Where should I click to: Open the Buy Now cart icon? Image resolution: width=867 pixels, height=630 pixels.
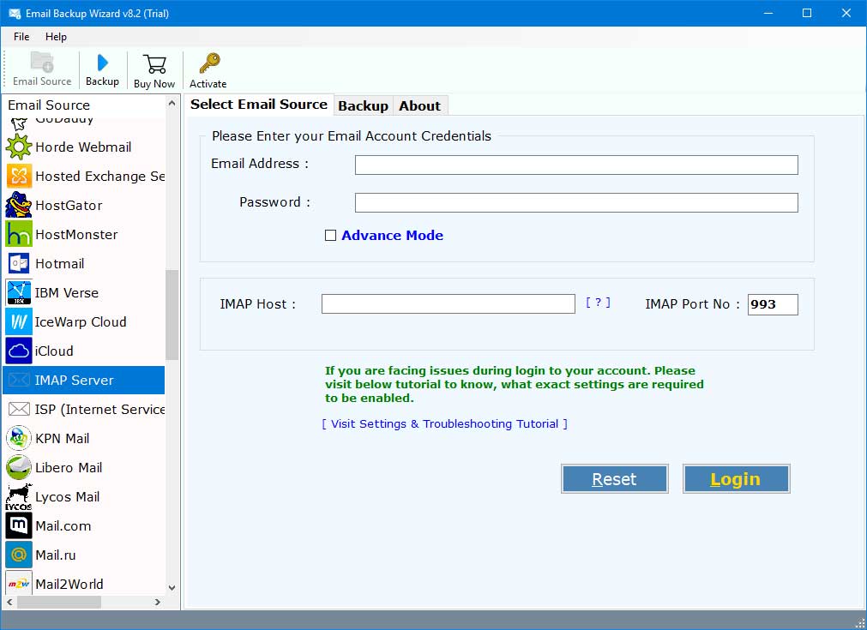click(155, 64)
